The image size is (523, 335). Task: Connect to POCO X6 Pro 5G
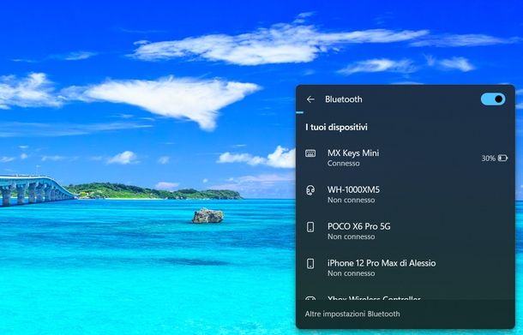point(406,231)
